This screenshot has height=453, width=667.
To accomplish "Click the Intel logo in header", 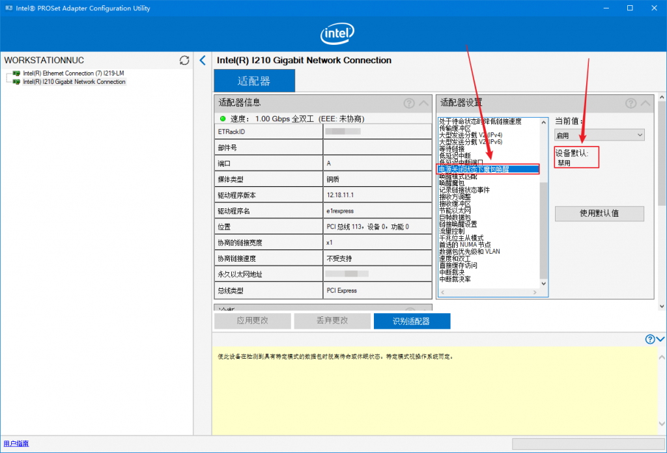I will coord(337,33).
